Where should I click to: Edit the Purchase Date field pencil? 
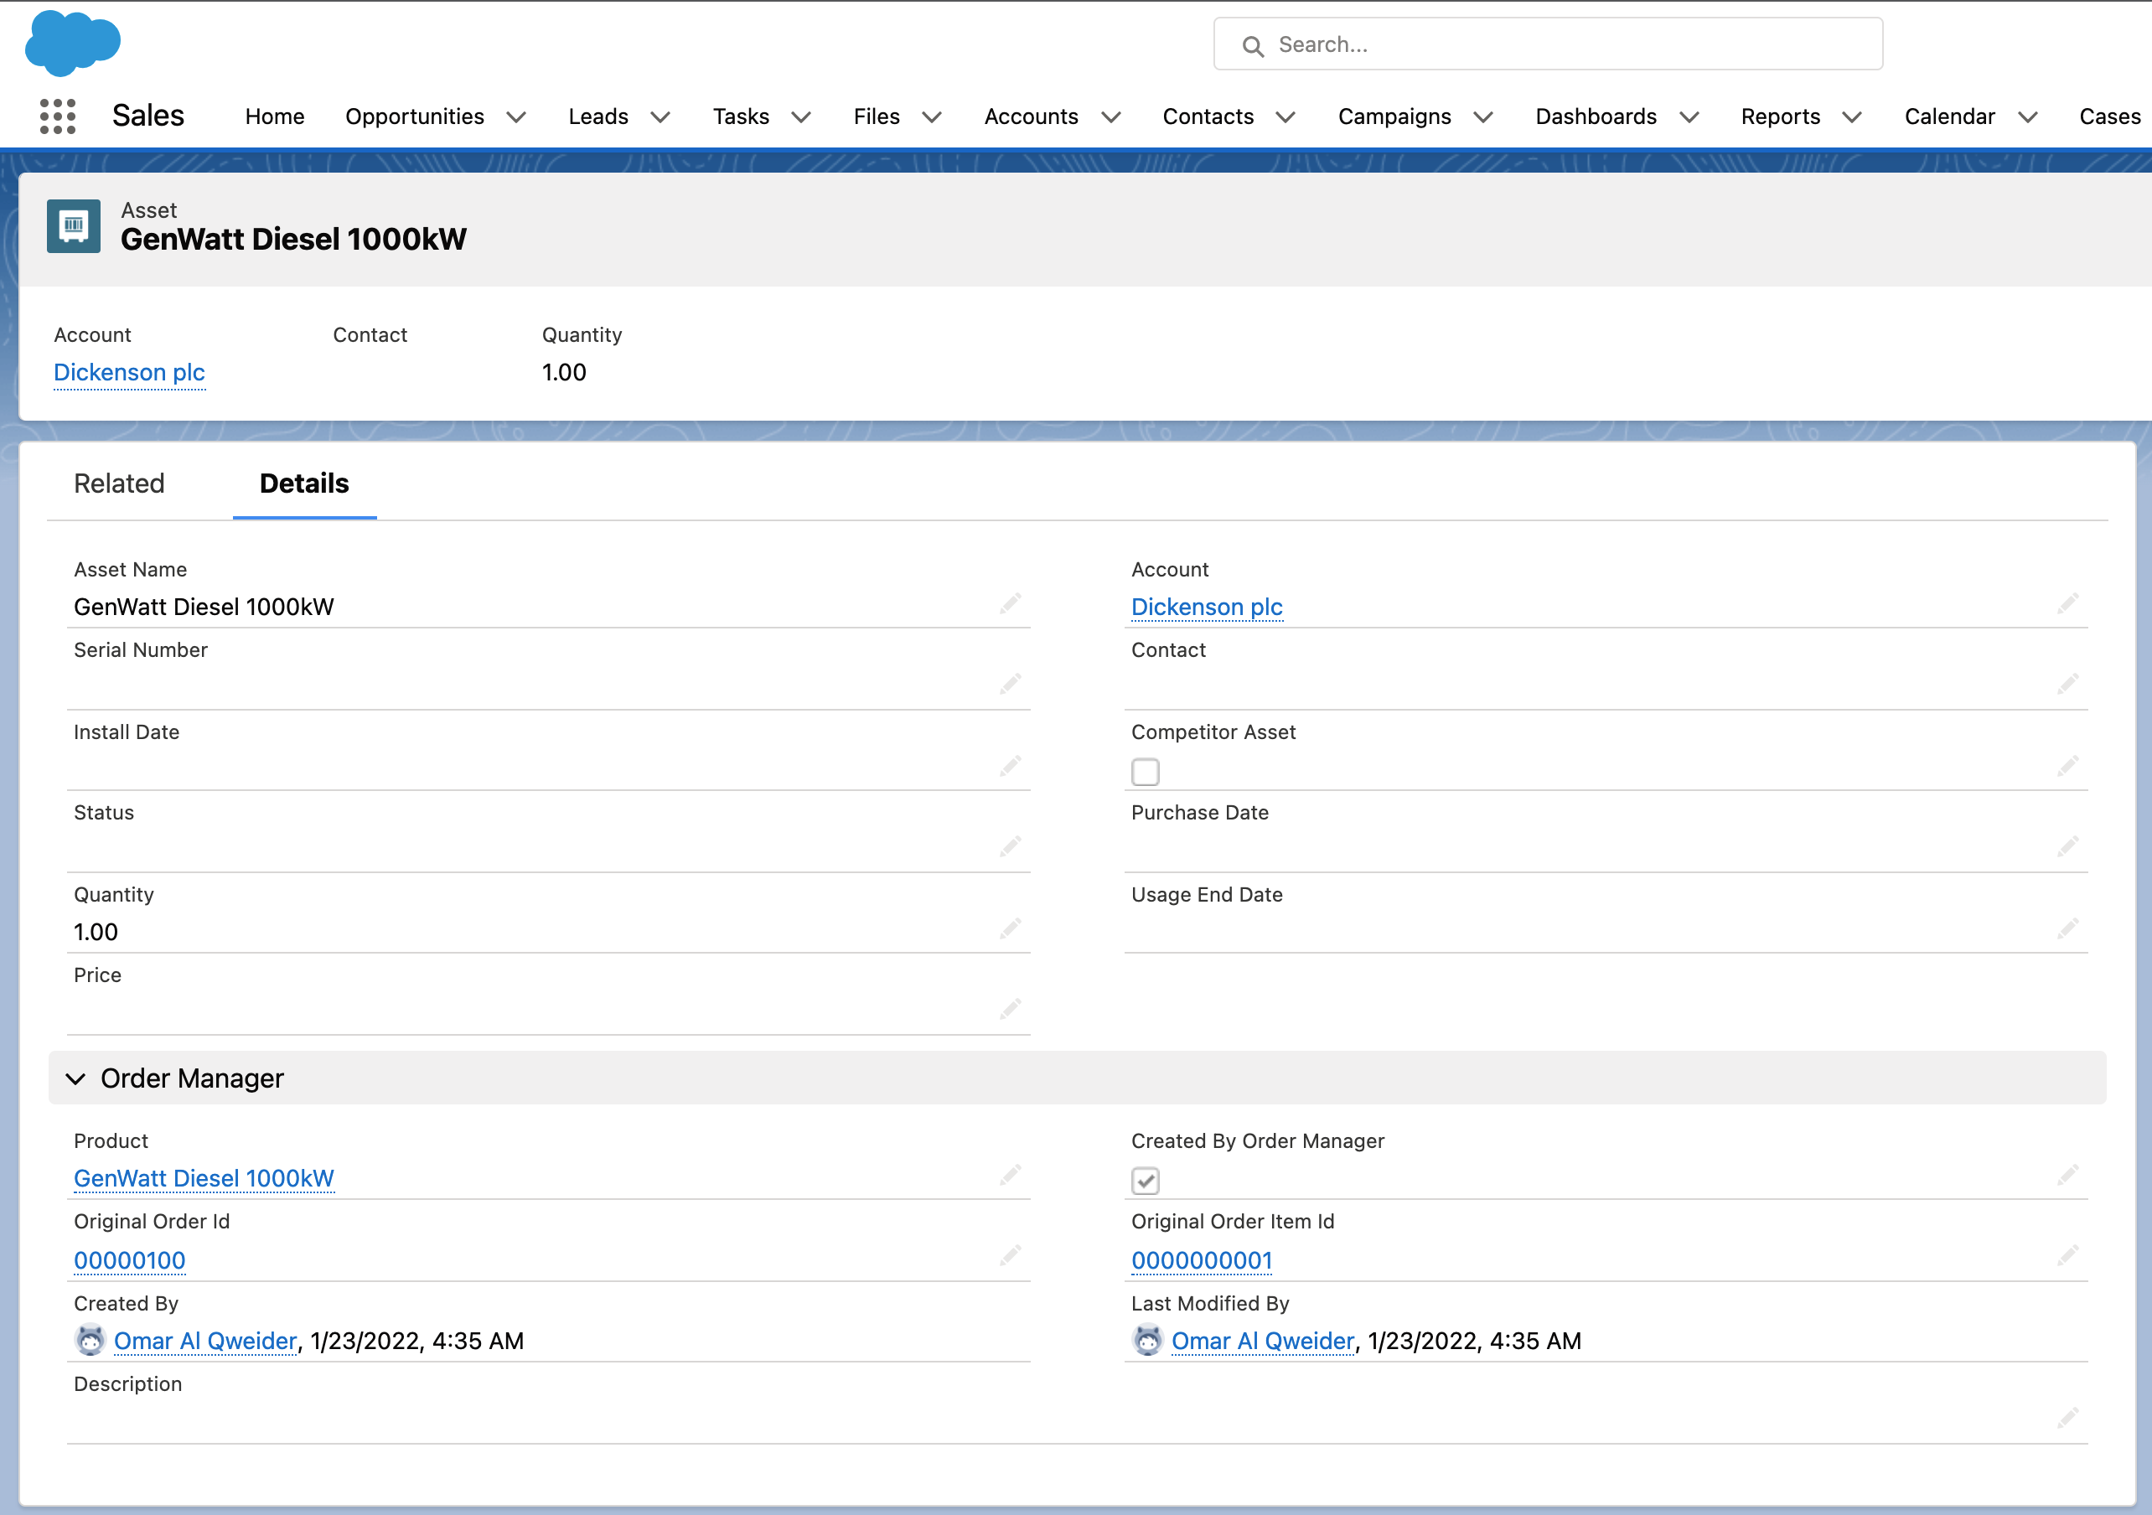2067,846
